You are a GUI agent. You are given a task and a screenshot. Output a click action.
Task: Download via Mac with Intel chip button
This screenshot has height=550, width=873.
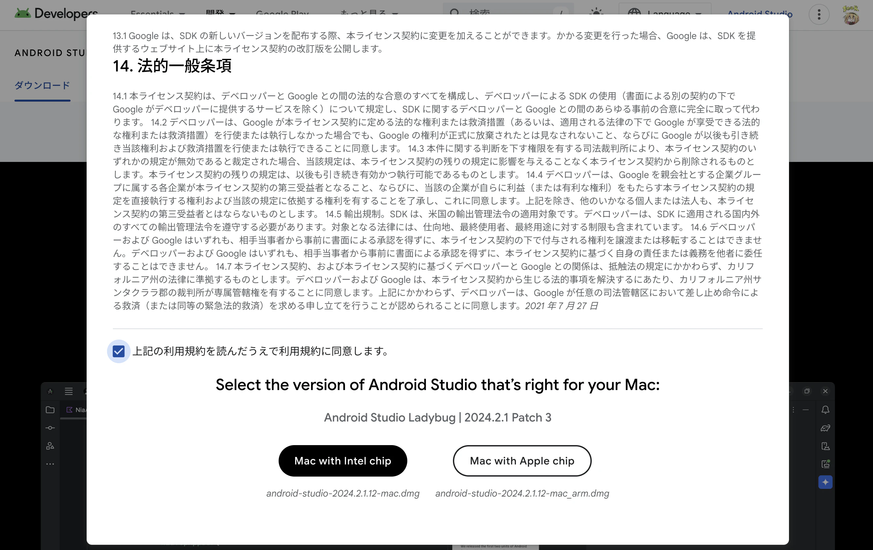click(x=343, y=461)
